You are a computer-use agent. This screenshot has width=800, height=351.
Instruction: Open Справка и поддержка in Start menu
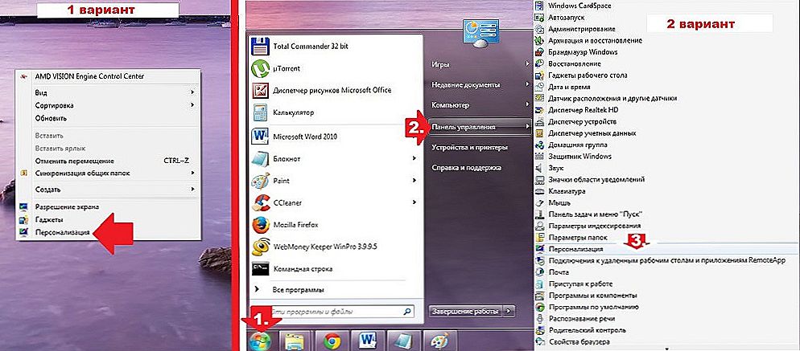point(466,167)
